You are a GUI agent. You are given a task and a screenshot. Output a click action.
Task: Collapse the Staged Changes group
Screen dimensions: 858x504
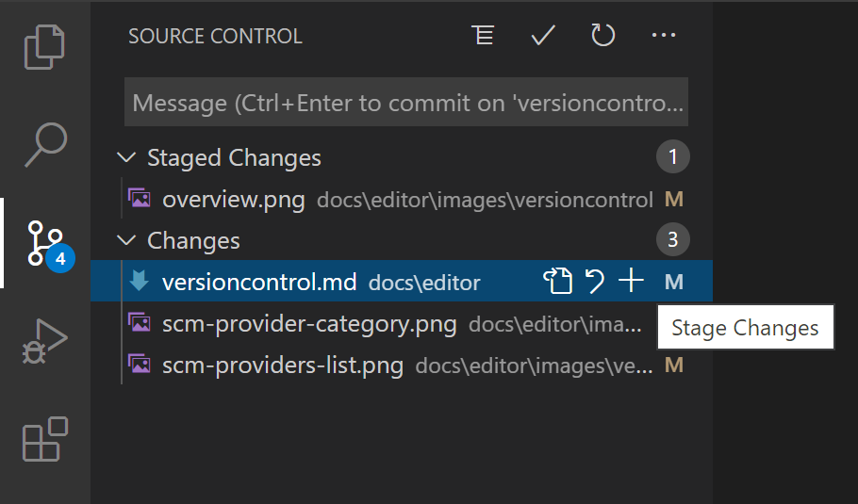click(127, 157)
